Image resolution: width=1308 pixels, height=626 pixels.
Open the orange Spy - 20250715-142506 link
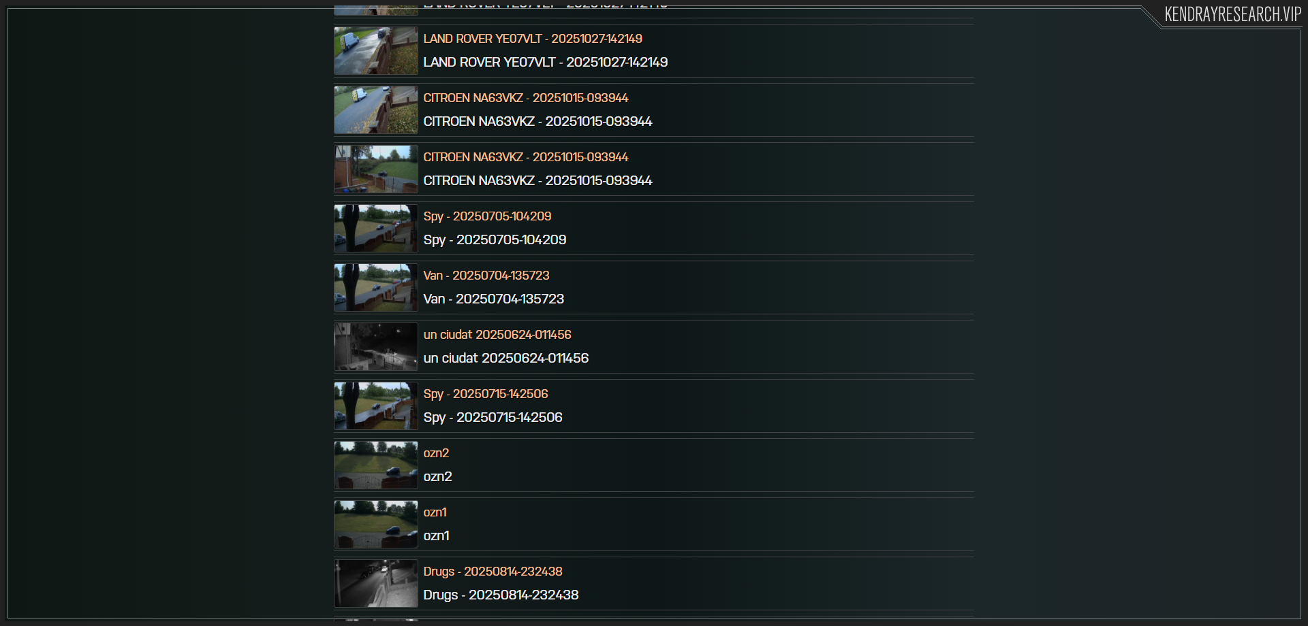tap(486, 394)
